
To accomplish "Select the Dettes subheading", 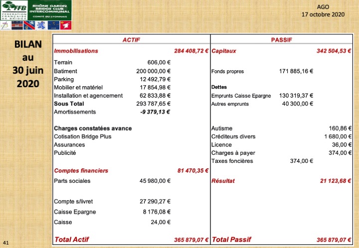I will 219,87.
